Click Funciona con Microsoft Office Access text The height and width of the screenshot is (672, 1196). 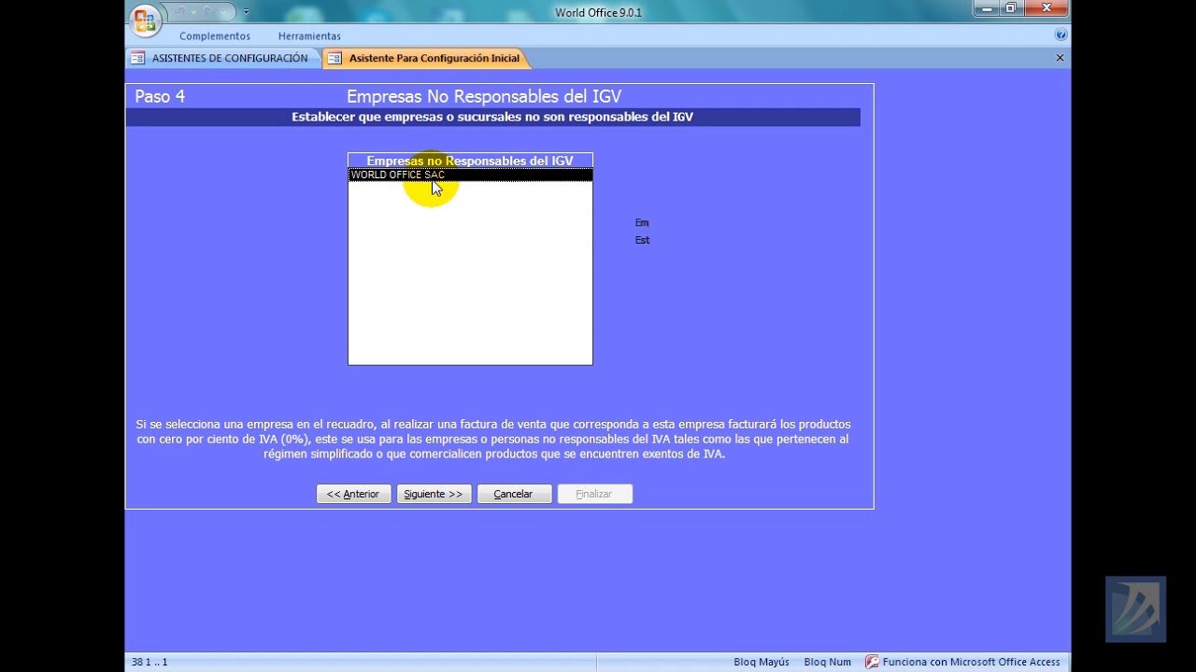(971, 662)
